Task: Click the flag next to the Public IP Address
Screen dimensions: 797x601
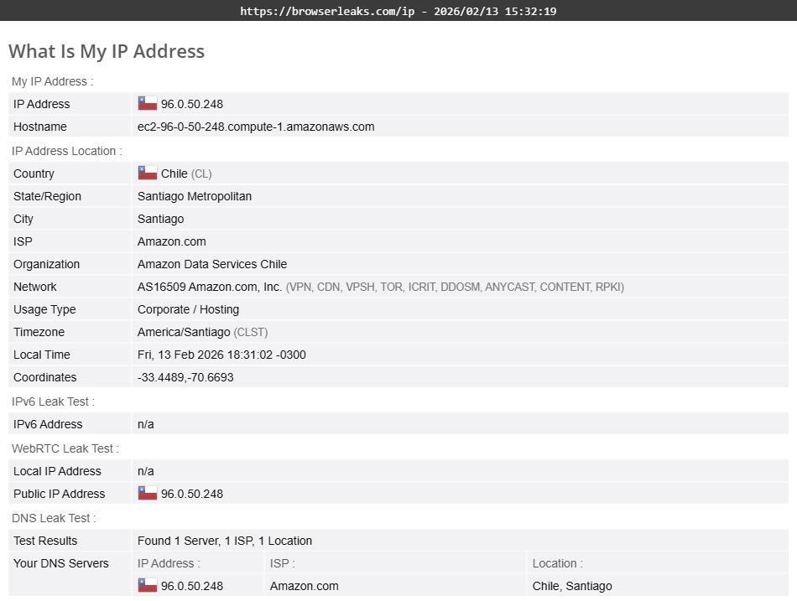Action: click(x=147, y=493)
